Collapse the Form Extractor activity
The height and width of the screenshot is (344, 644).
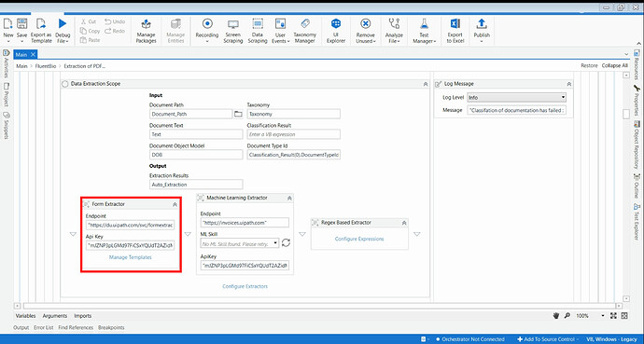(175, 204)
